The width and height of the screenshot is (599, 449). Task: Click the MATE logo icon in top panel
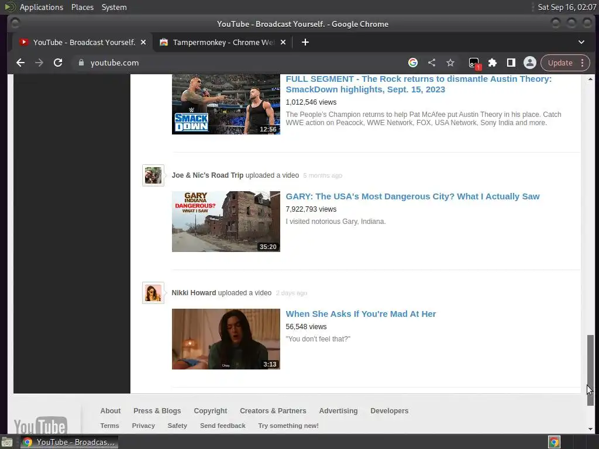pos(9,7)
